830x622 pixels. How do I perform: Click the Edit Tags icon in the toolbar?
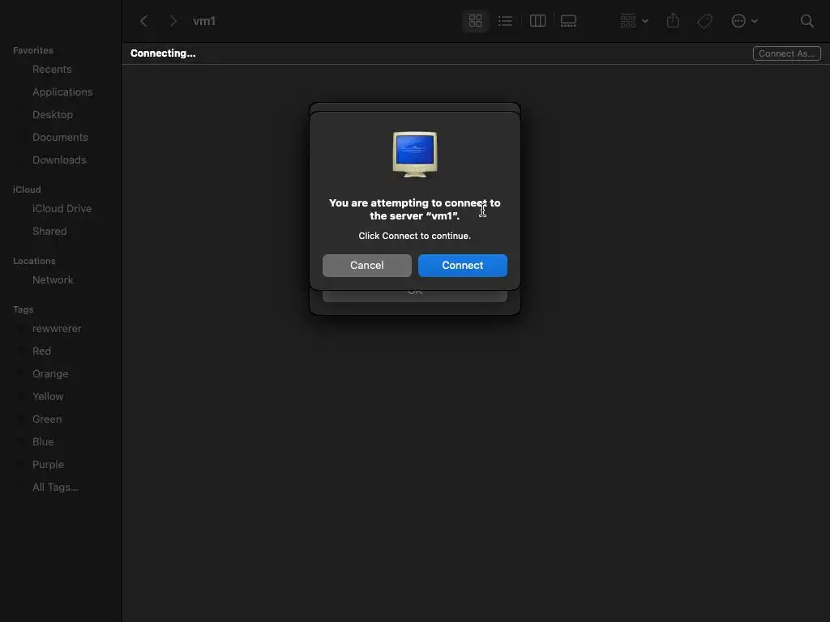coord(704,21)
